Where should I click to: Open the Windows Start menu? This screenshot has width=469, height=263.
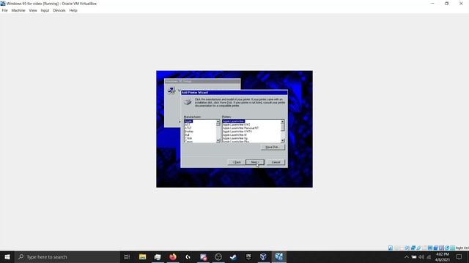click(x=7, y=256)
